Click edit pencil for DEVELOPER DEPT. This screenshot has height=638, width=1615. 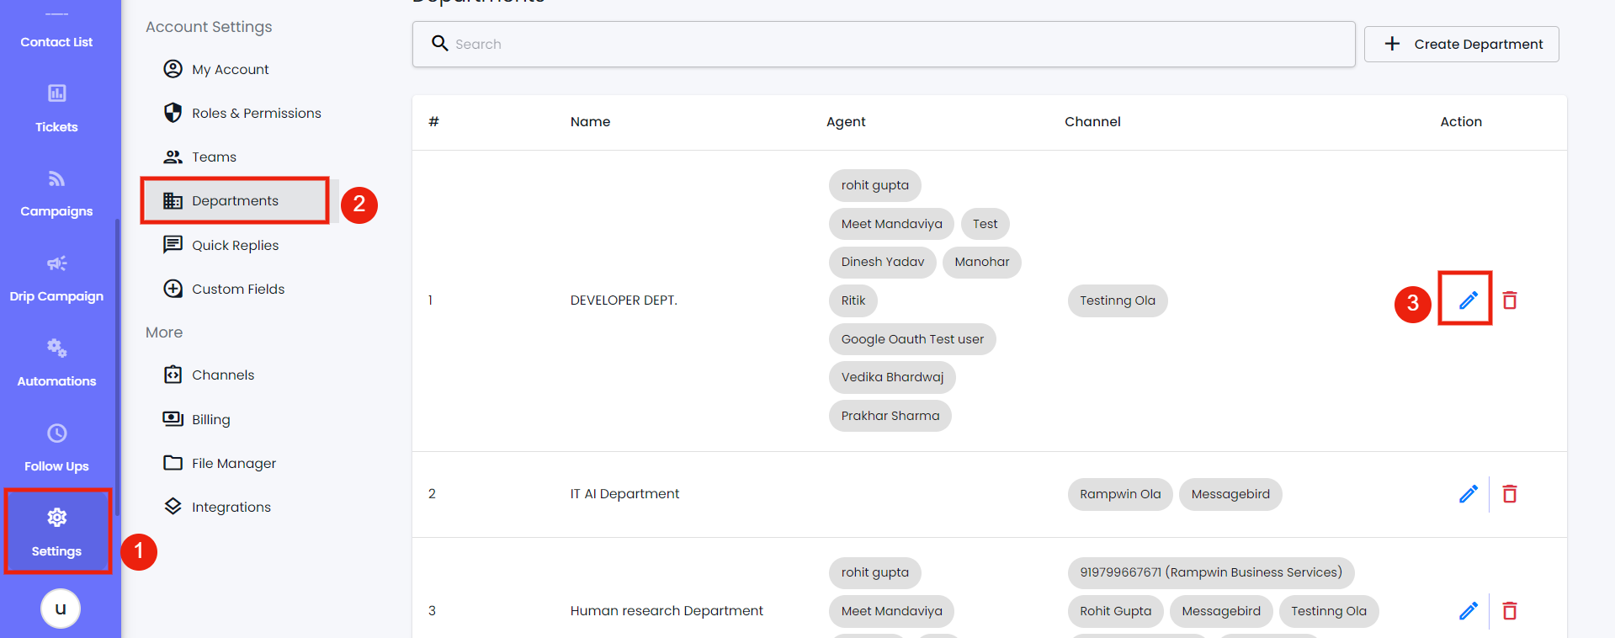tap(1468, 300)
